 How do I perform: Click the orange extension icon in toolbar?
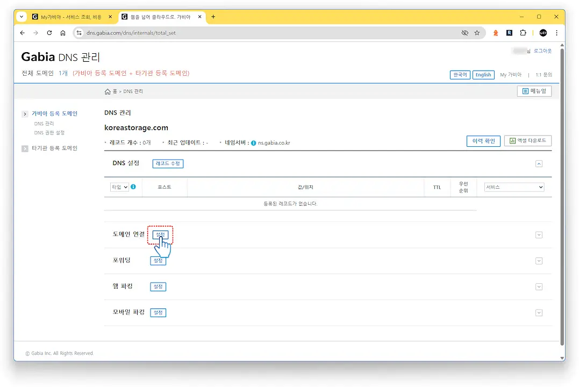click(496, 33)
